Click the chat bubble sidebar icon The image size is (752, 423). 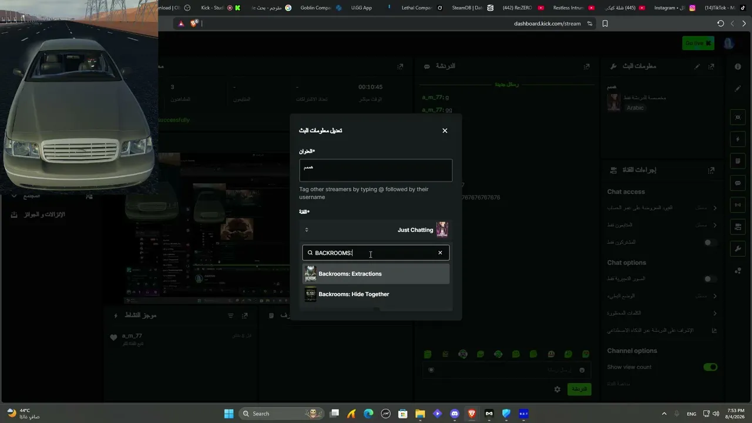coord(738,183)
